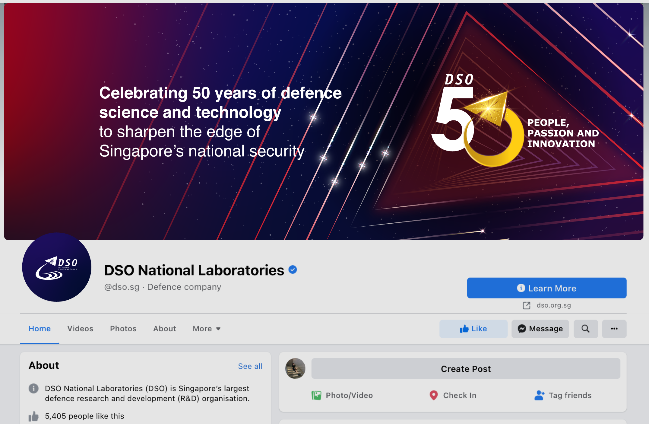The width and height of the screenshot is (649, 424).
Task: Open the dso.org.sg website link
Action: click(554, 305)
